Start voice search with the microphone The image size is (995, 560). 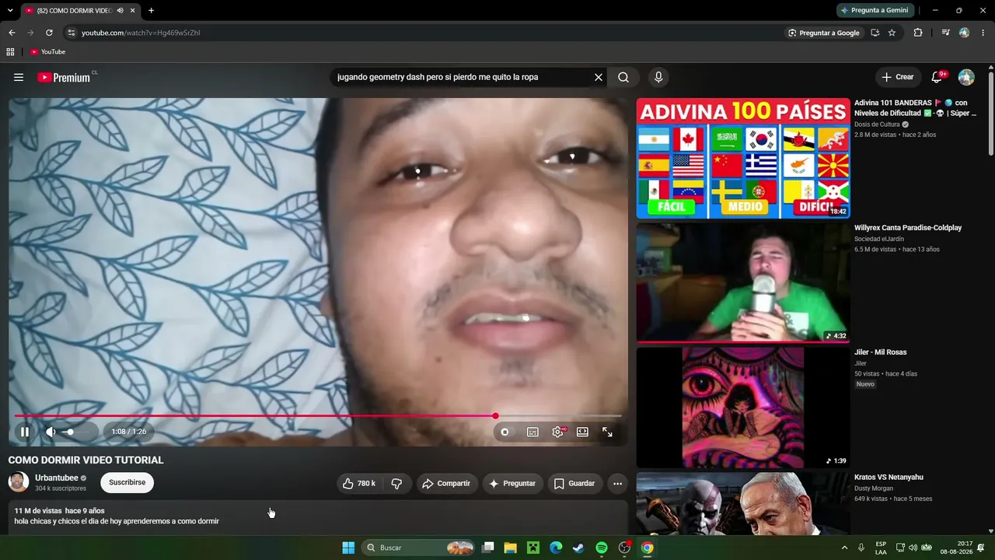click(x=658, y=77)
